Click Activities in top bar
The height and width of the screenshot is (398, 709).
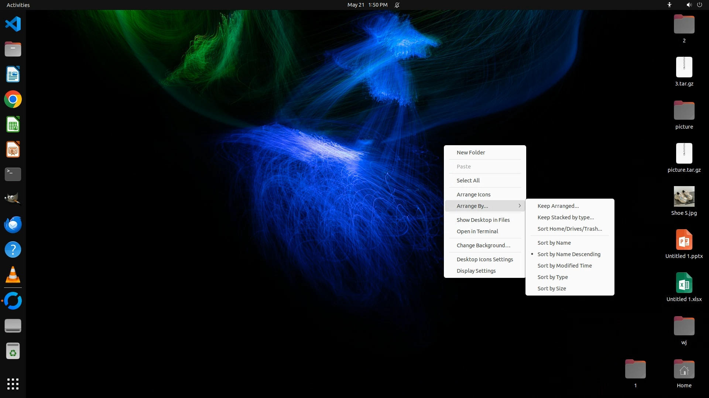click(18, 5)
